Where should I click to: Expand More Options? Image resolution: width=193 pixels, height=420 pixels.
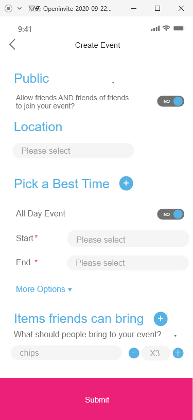tap(44, 289)
